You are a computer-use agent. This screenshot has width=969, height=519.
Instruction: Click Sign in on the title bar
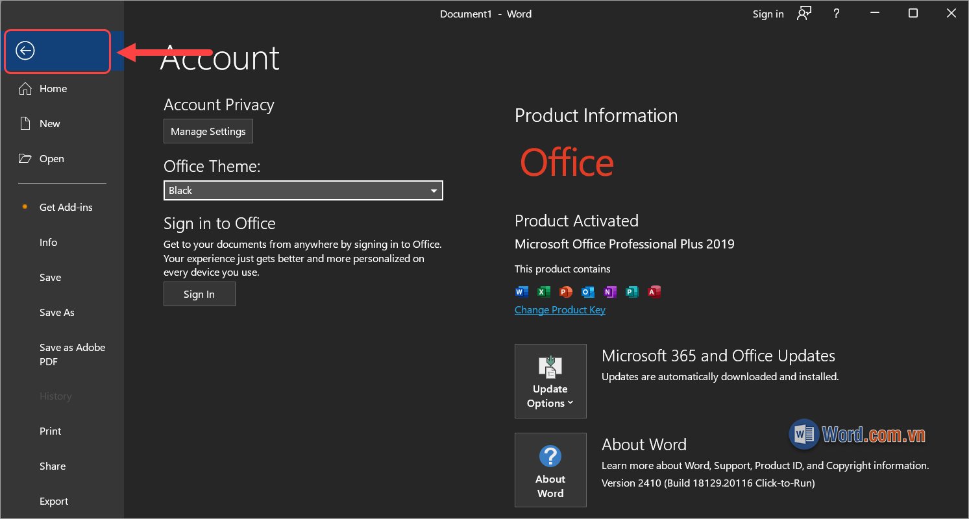pos(768,14)
